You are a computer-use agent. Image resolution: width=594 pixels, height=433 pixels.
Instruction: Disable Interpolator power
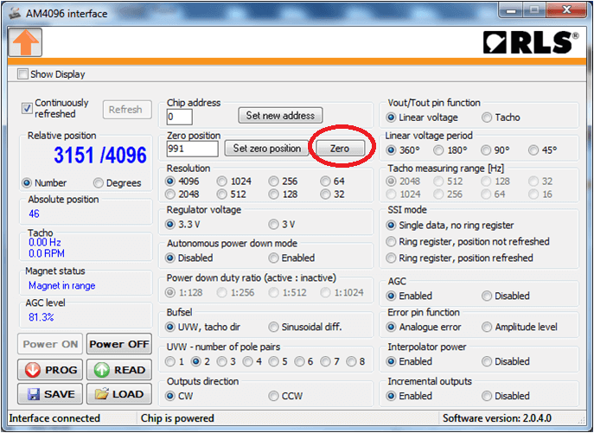(x=506, y=361)
